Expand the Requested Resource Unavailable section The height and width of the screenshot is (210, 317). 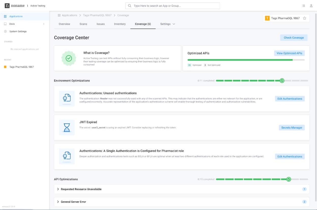(58, 189)
